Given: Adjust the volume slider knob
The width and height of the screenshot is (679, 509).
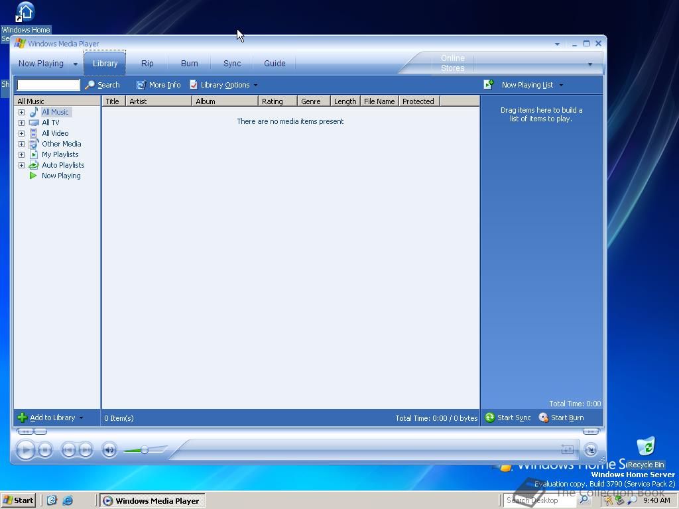Looking at the screenshot, I should [145, 450].
